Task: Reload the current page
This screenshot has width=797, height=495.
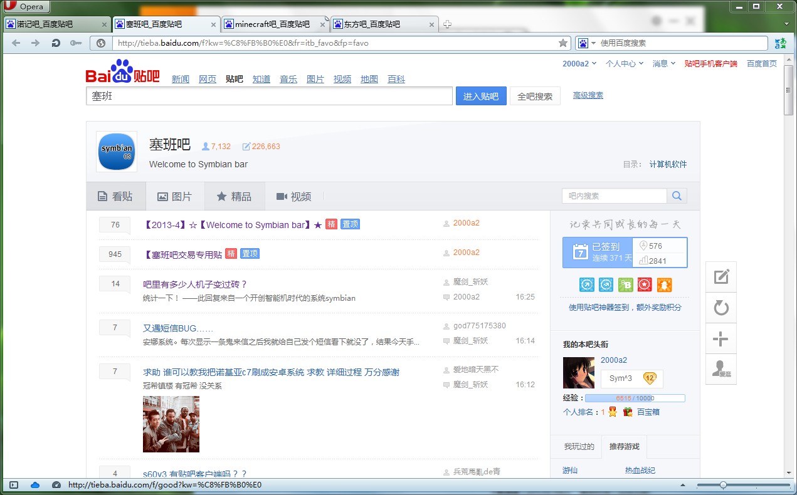Action: click(x=56, y=43)
